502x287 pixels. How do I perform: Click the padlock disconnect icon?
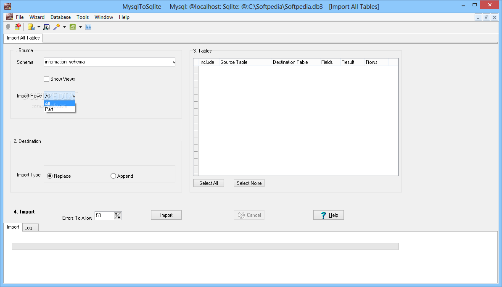tap(18, 27)
